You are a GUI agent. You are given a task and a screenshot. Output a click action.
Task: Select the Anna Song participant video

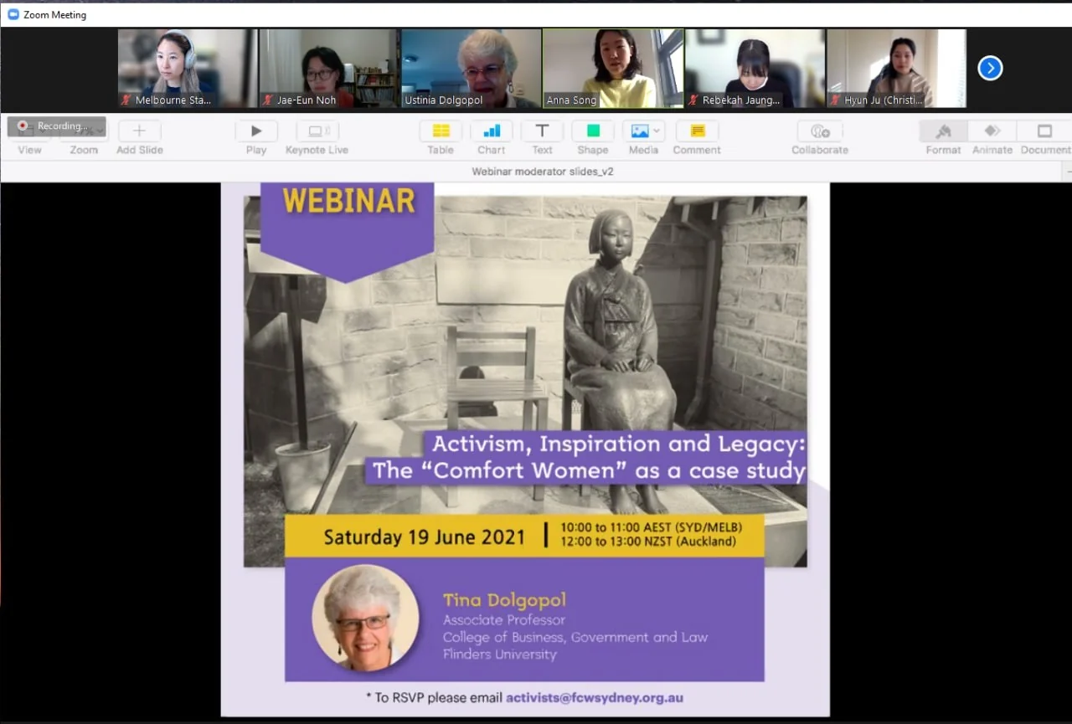point(613,69)
